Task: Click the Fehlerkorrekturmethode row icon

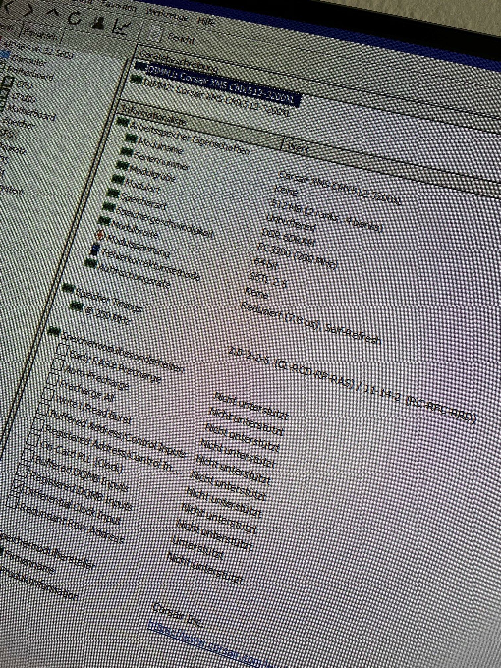Action: click(95, 249)
